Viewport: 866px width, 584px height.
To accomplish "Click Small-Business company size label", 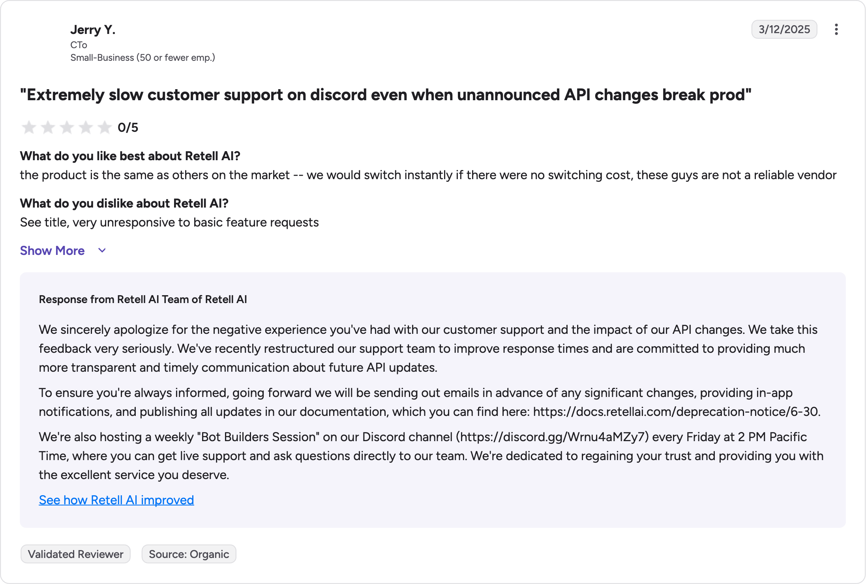I will click(142, 58).
